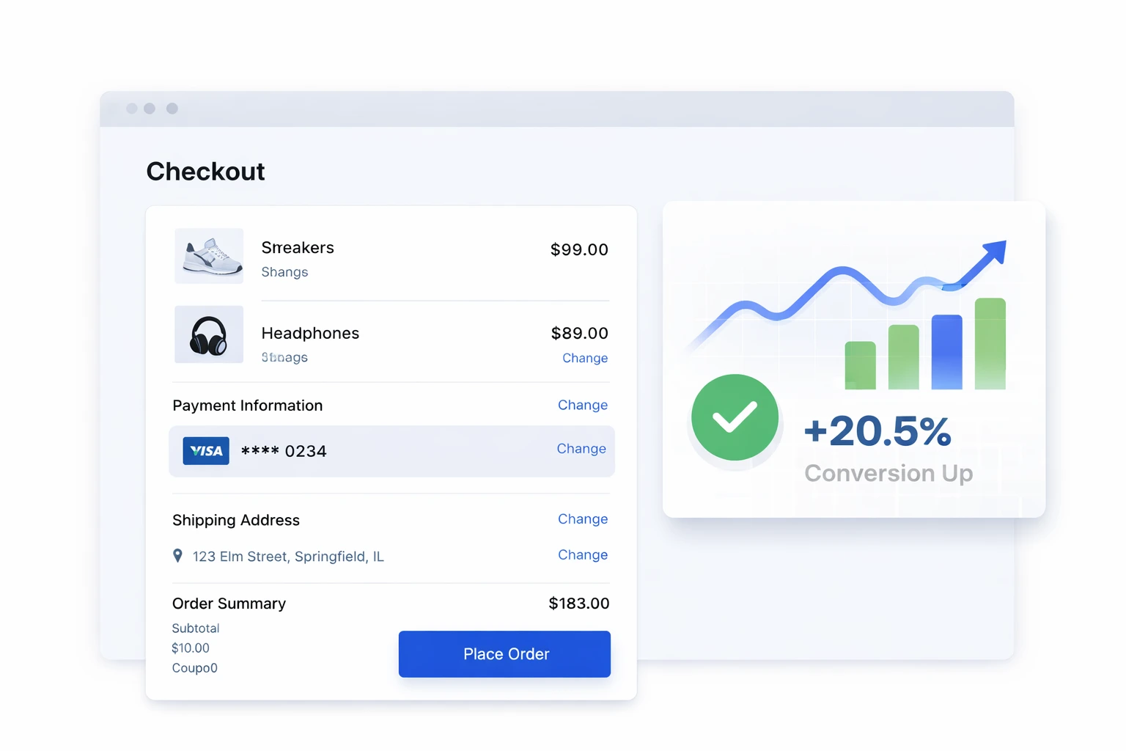Click the Sneakers product thumbnail
The image size is (1126, 751).
209,256
